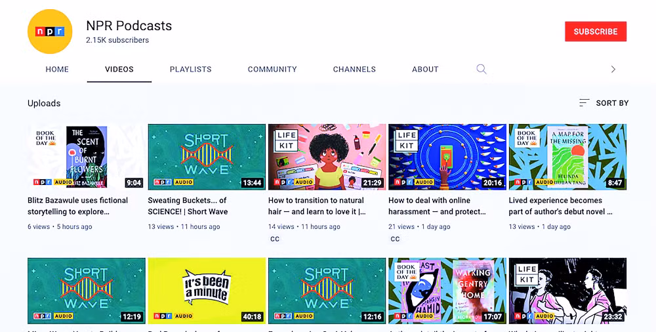Viewport: 656px width, 332px height.
Task: Open title 'How to deal with online harassment'
Action: (437, 206)
